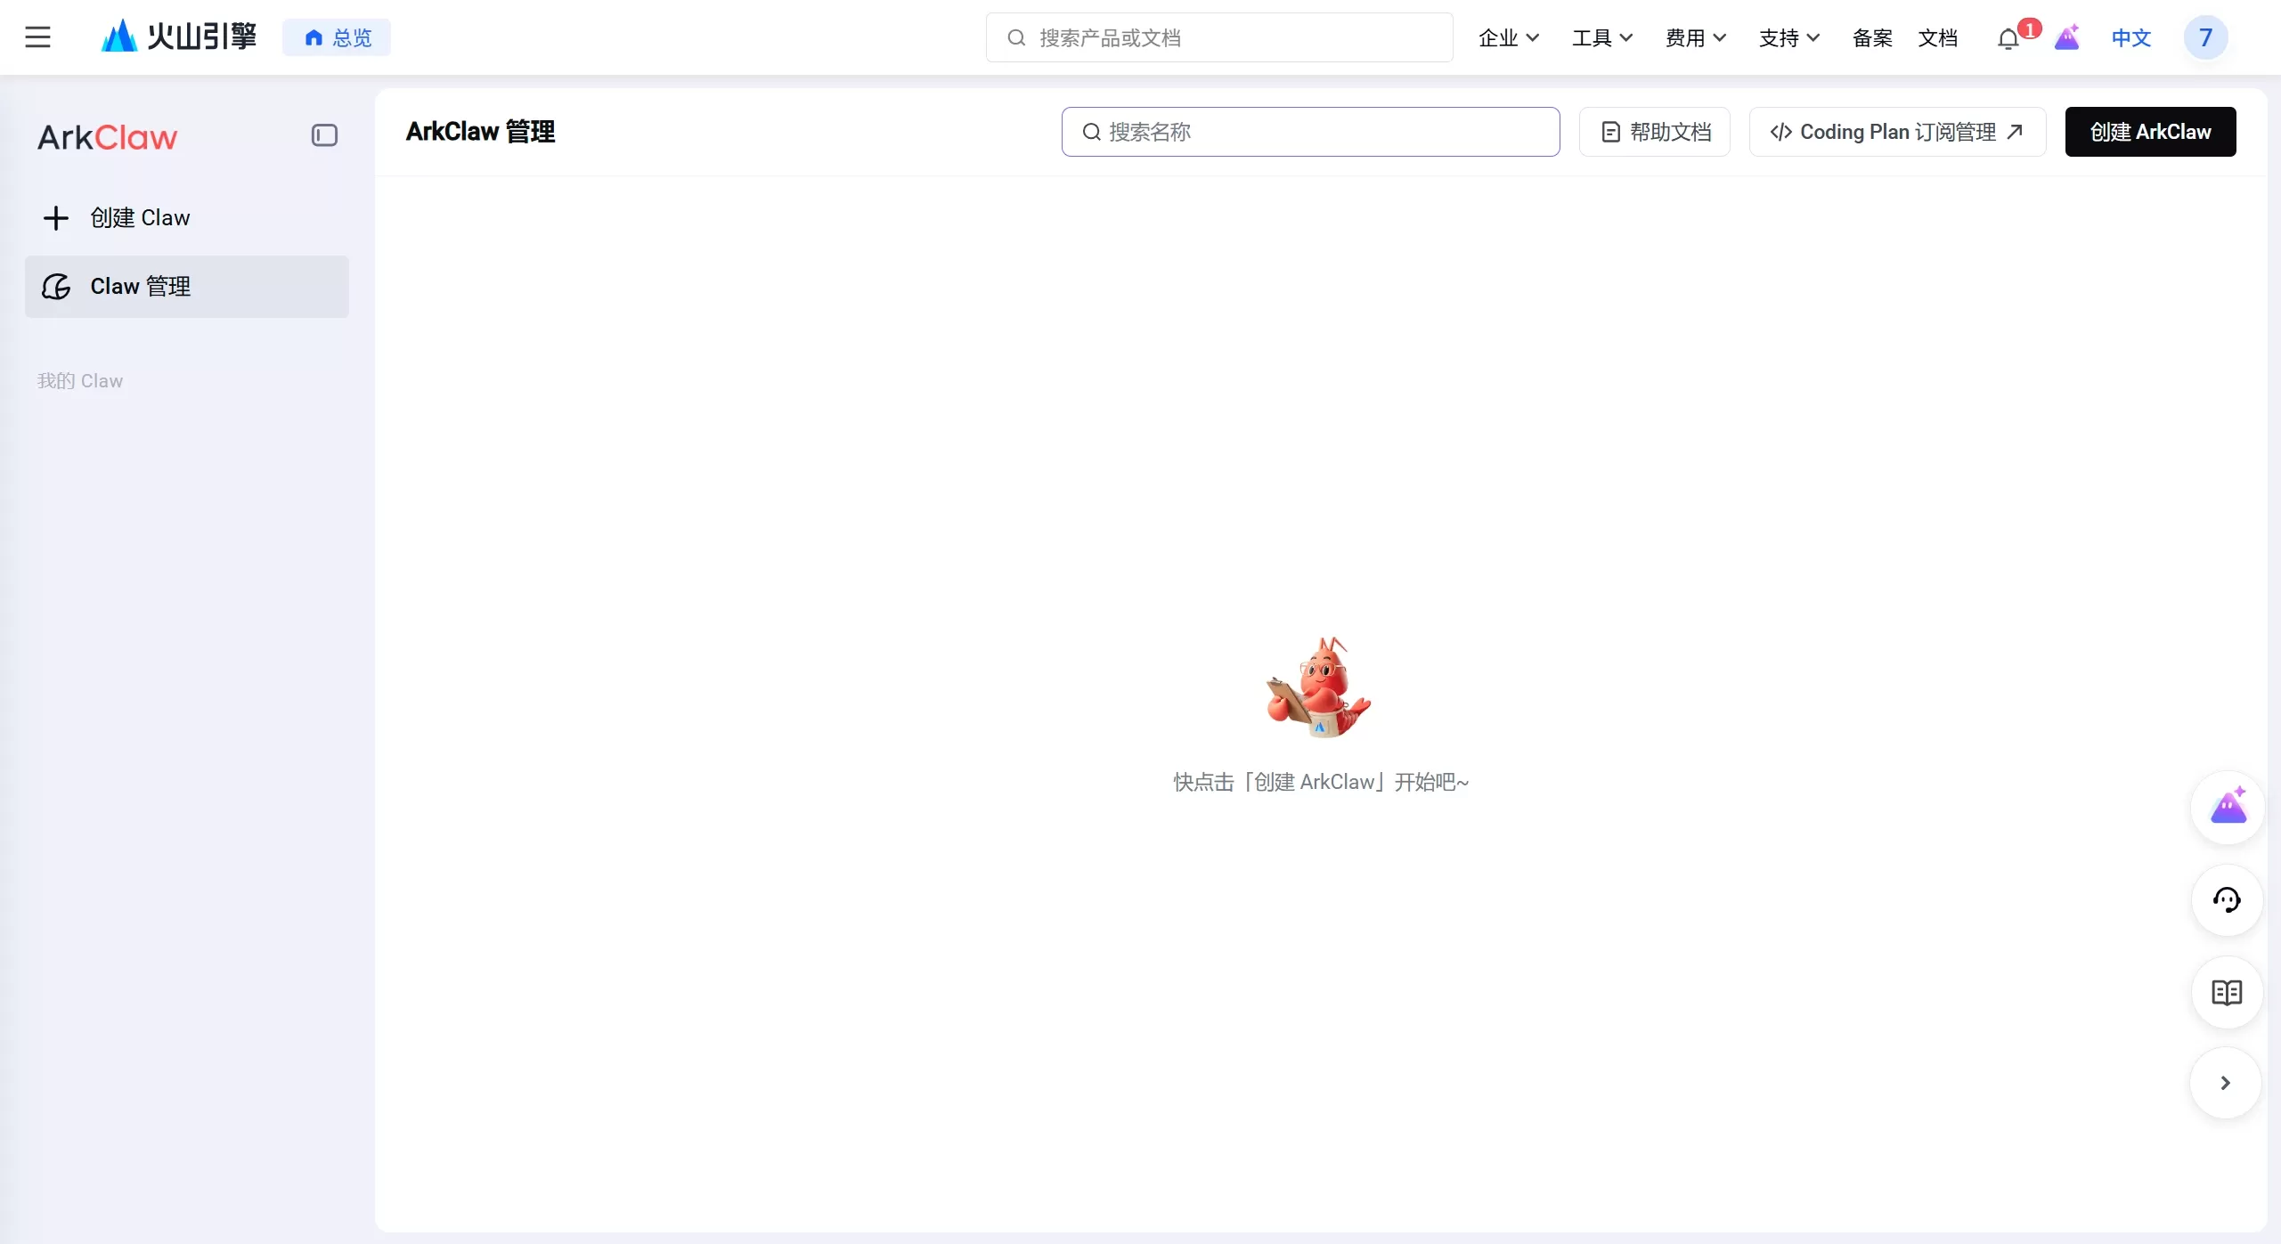Click the ArkClaw 管理 page title
Viewport: 2281px width, 1244px height.
[x=480, y=132]
